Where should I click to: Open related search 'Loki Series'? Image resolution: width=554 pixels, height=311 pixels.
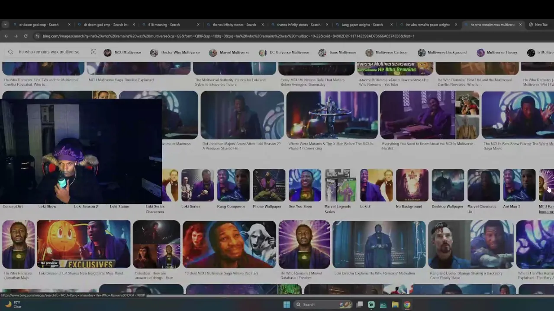pyautogui.click(x=197, y=189)
